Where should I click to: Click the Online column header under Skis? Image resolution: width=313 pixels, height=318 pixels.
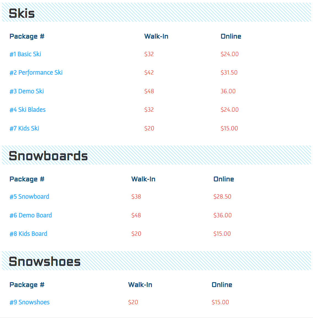click(x=231, y=36)
